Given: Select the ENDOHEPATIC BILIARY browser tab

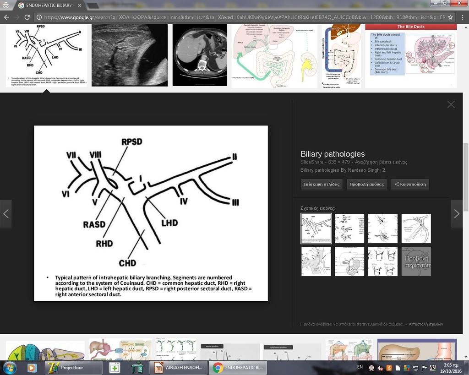Looking at the screenshot, I should pos(49,5).
